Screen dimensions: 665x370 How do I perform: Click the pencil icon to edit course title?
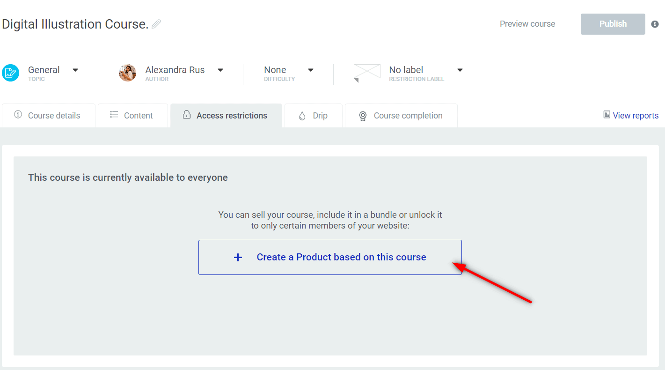tap(156, 24)
